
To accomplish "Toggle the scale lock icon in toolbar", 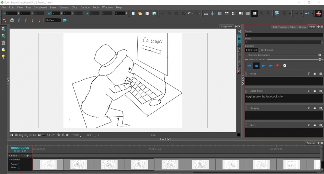I will 49,13.
